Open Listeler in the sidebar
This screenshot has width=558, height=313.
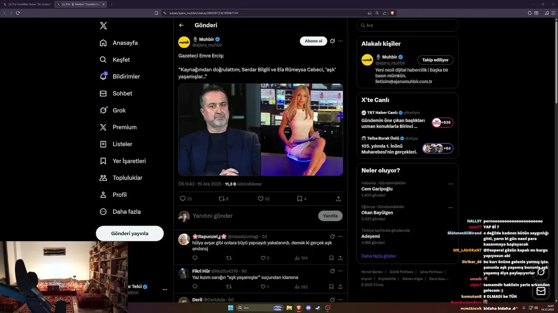[x=116, y=144]
